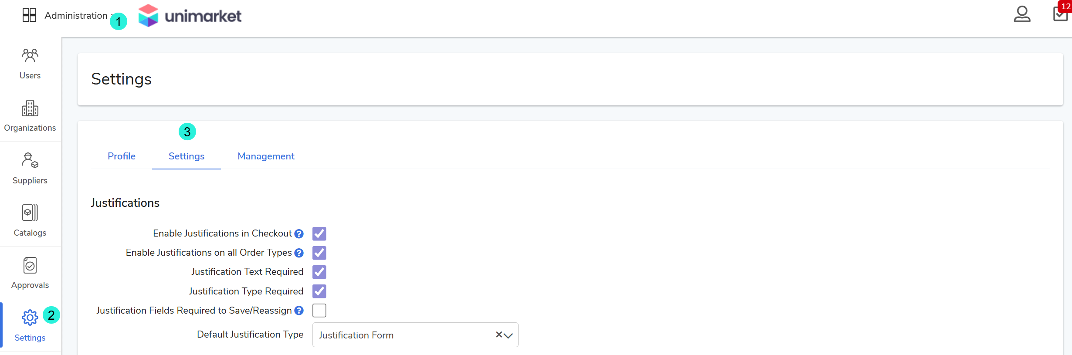The width and height of the screenshot is (1072, 355).
Task: Open the Users sidebar icon
Action: (30, 55)
